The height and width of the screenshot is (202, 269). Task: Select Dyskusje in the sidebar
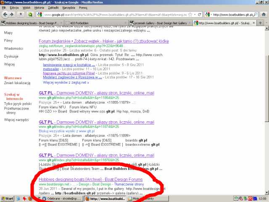pyautogui.click(x=11, y=56)
